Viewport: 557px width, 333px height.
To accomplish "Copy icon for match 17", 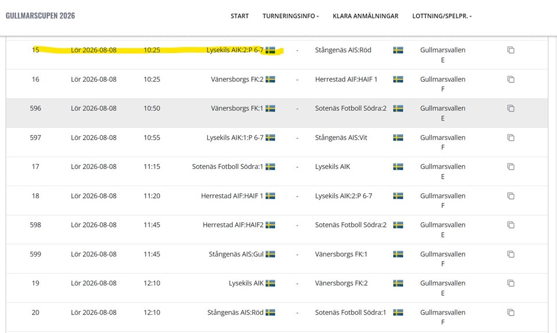I will tap(511, 166).
